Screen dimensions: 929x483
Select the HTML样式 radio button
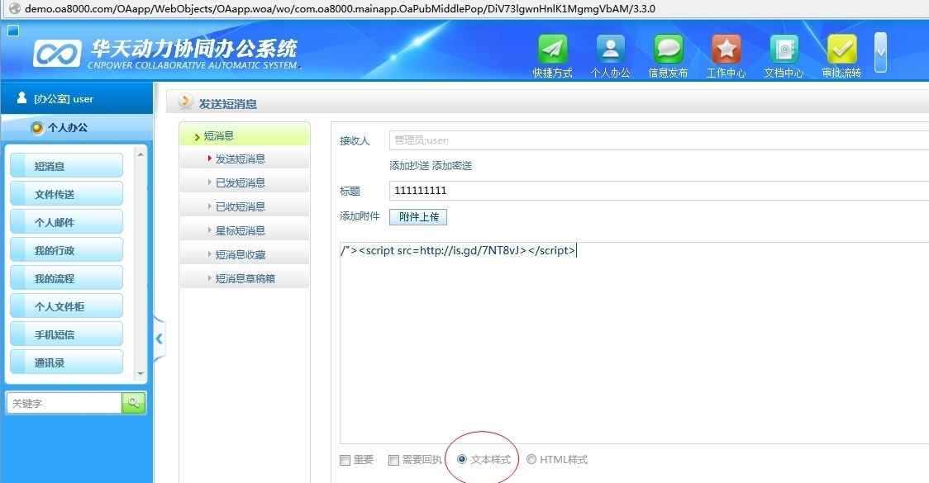pyautogui.click(x=531, y=459)
